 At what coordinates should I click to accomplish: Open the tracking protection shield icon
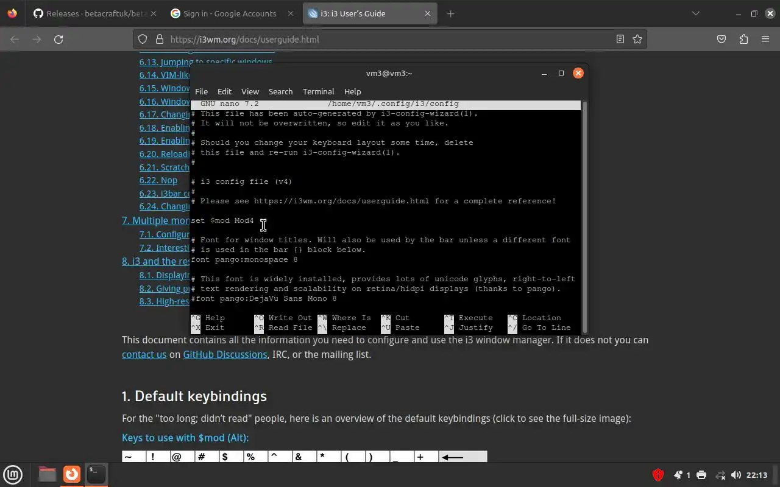coord(143,39)
